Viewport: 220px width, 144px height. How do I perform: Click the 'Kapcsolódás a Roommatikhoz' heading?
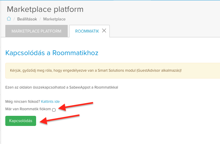[52, 53]
